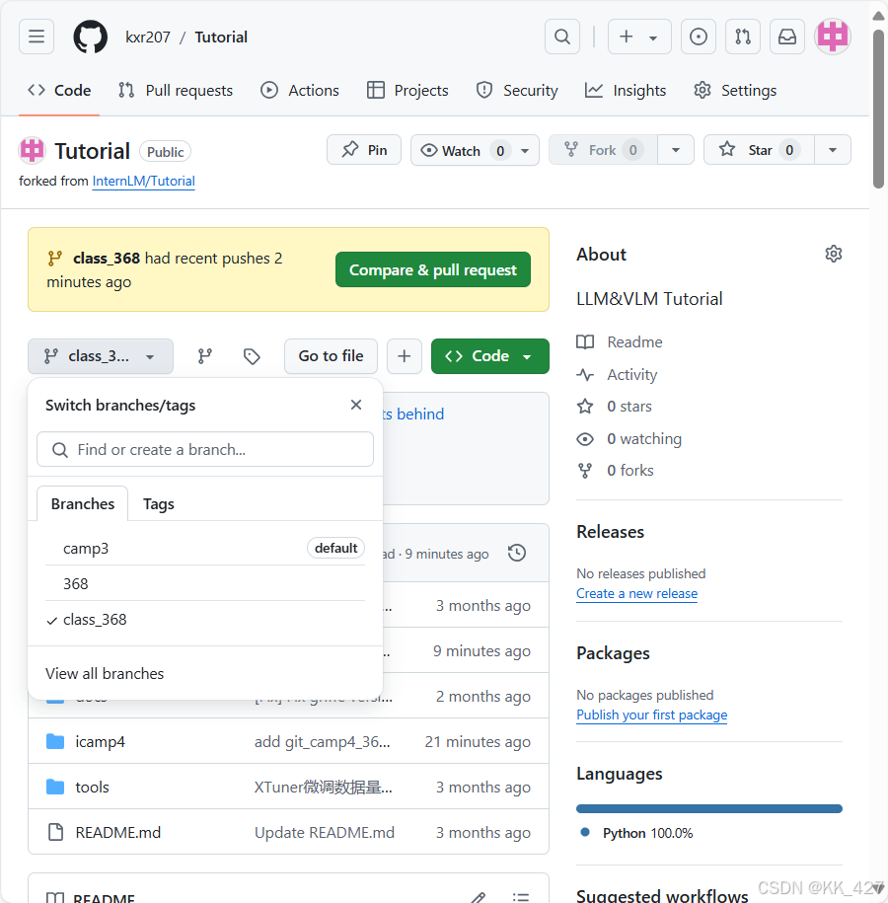
Task: Star the Tutorial repository
Action: 759,150
